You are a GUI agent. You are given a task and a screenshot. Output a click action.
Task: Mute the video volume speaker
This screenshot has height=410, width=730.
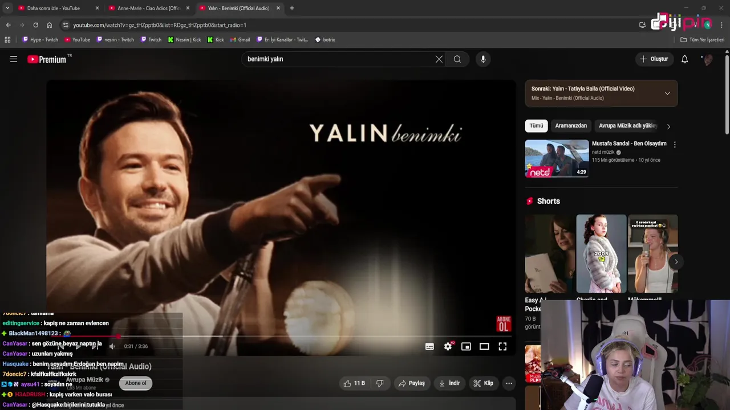pyautogui.click(x=112, y=346)
